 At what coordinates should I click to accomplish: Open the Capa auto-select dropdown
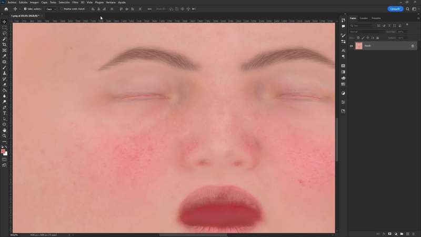(x=51, y=9)
